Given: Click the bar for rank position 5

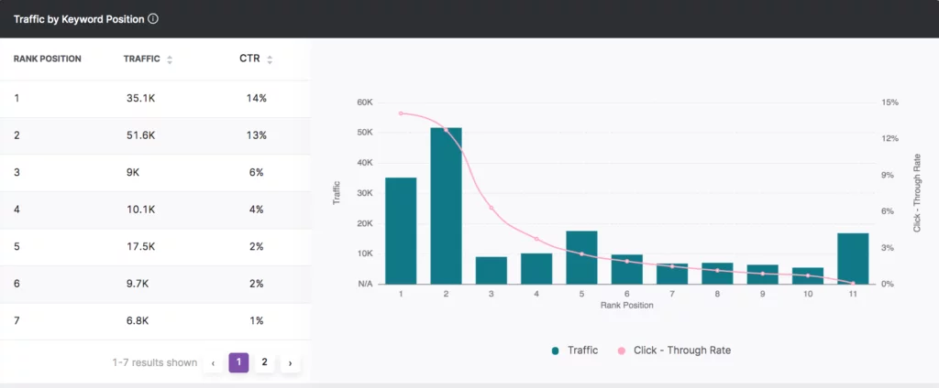Looking at the screenshot, I should coord(581,257).
